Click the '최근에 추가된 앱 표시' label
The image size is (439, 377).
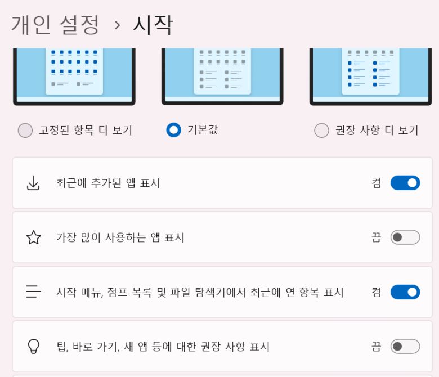(x=108, y=183)
